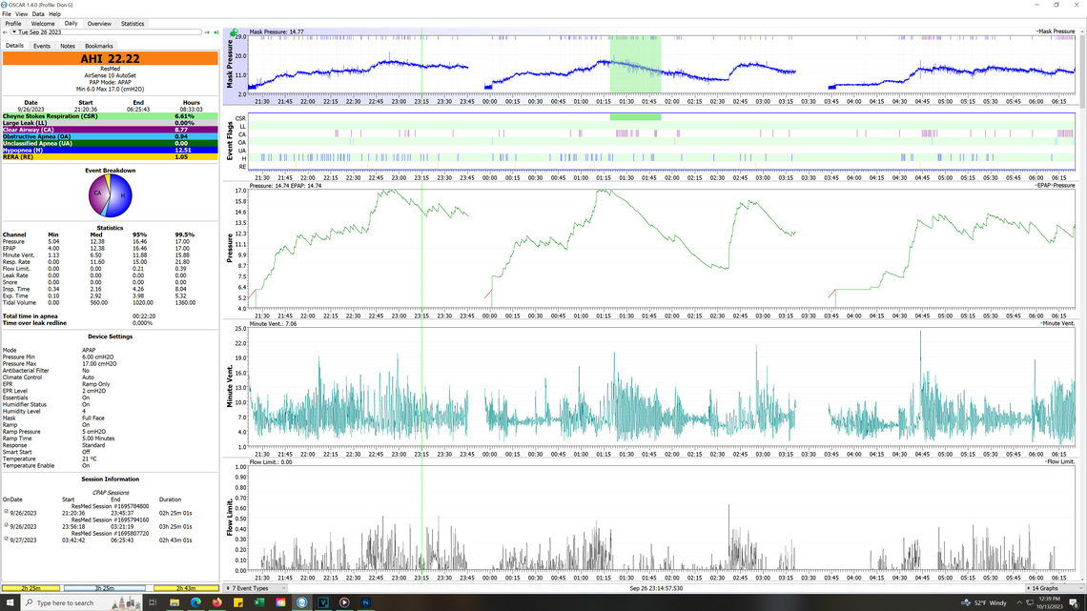Go to previous day with left arrow
This screenshot has height=611, width=1087.
pos(6,31)
